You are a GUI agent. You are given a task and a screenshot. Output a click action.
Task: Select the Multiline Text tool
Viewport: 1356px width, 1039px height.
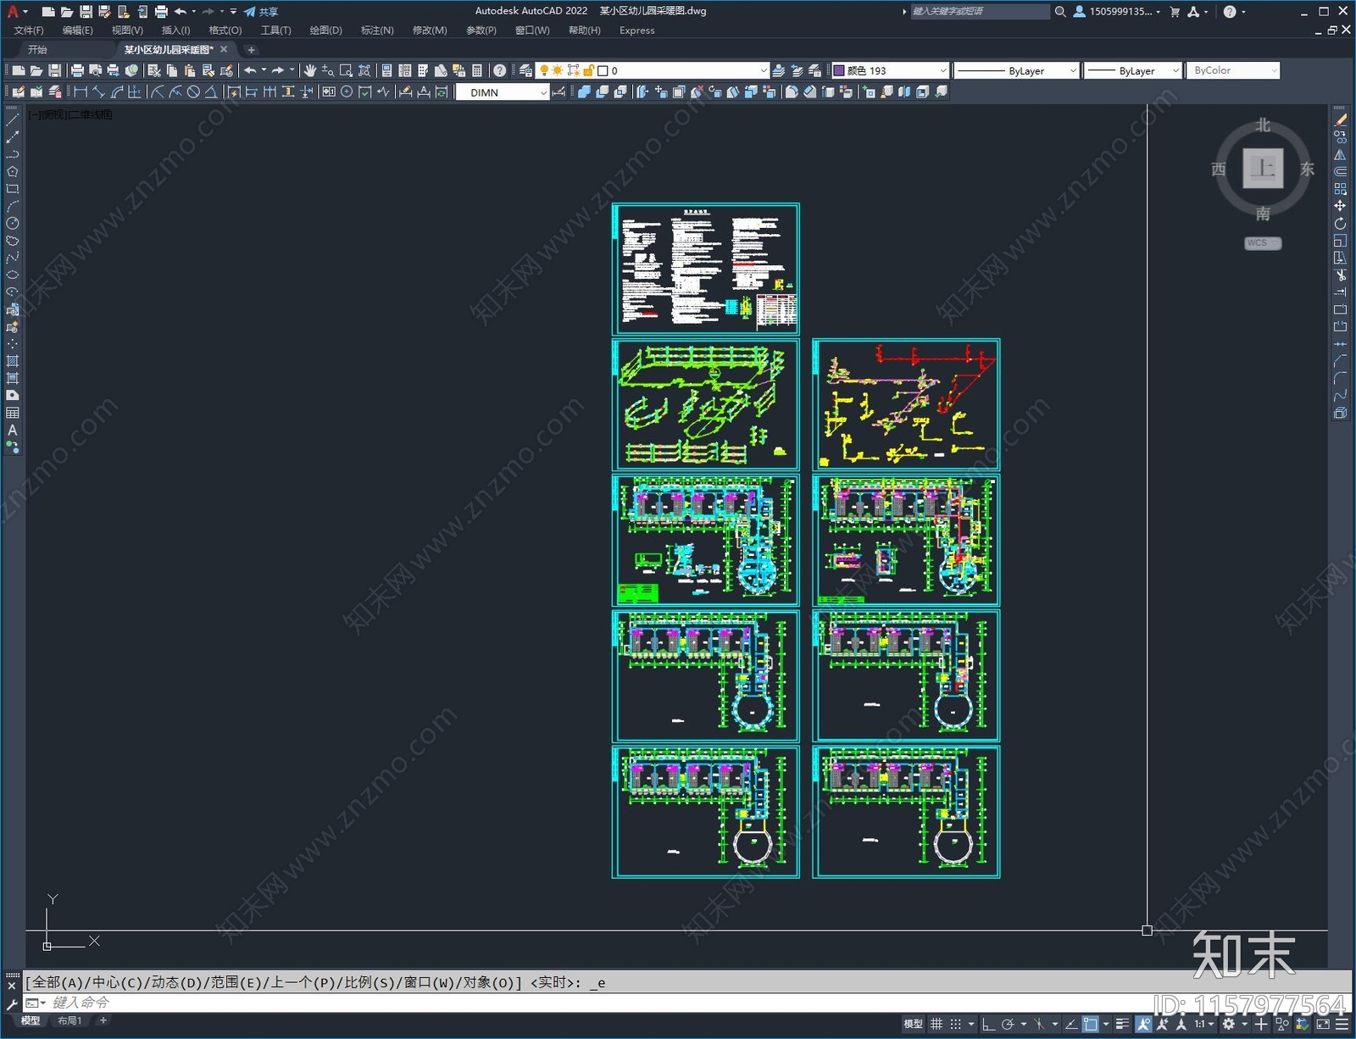click(x=13, y=431)
